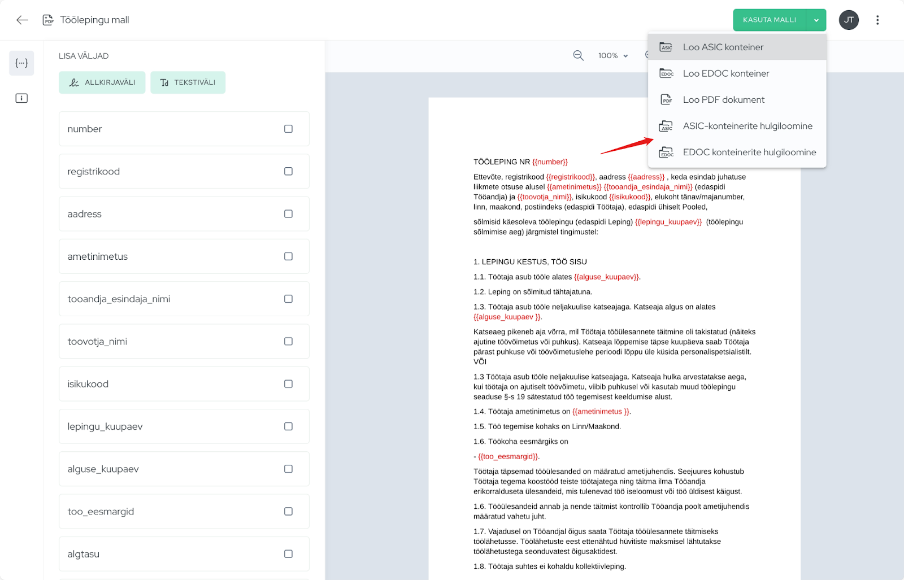904x580 pixels.
Task: Enable the isikukood field checkbox
Action: 288,384
